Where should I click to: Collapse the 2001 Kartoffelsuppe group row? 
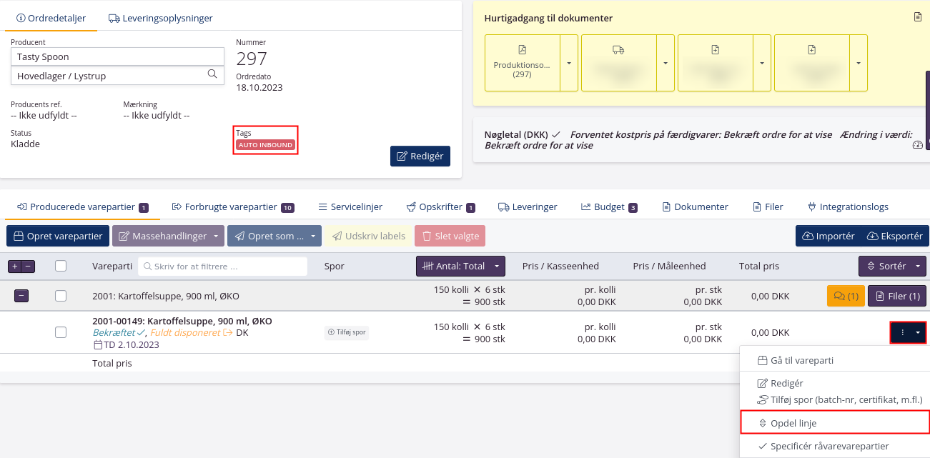(x=21, y=295)
